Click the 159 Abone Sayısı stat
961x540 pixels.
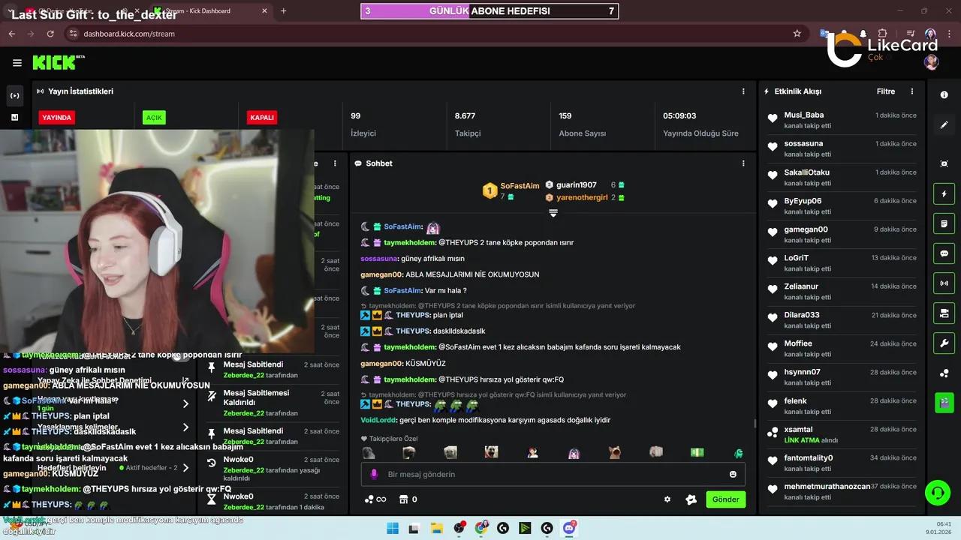pyautogui.click(x=582, y=124)
